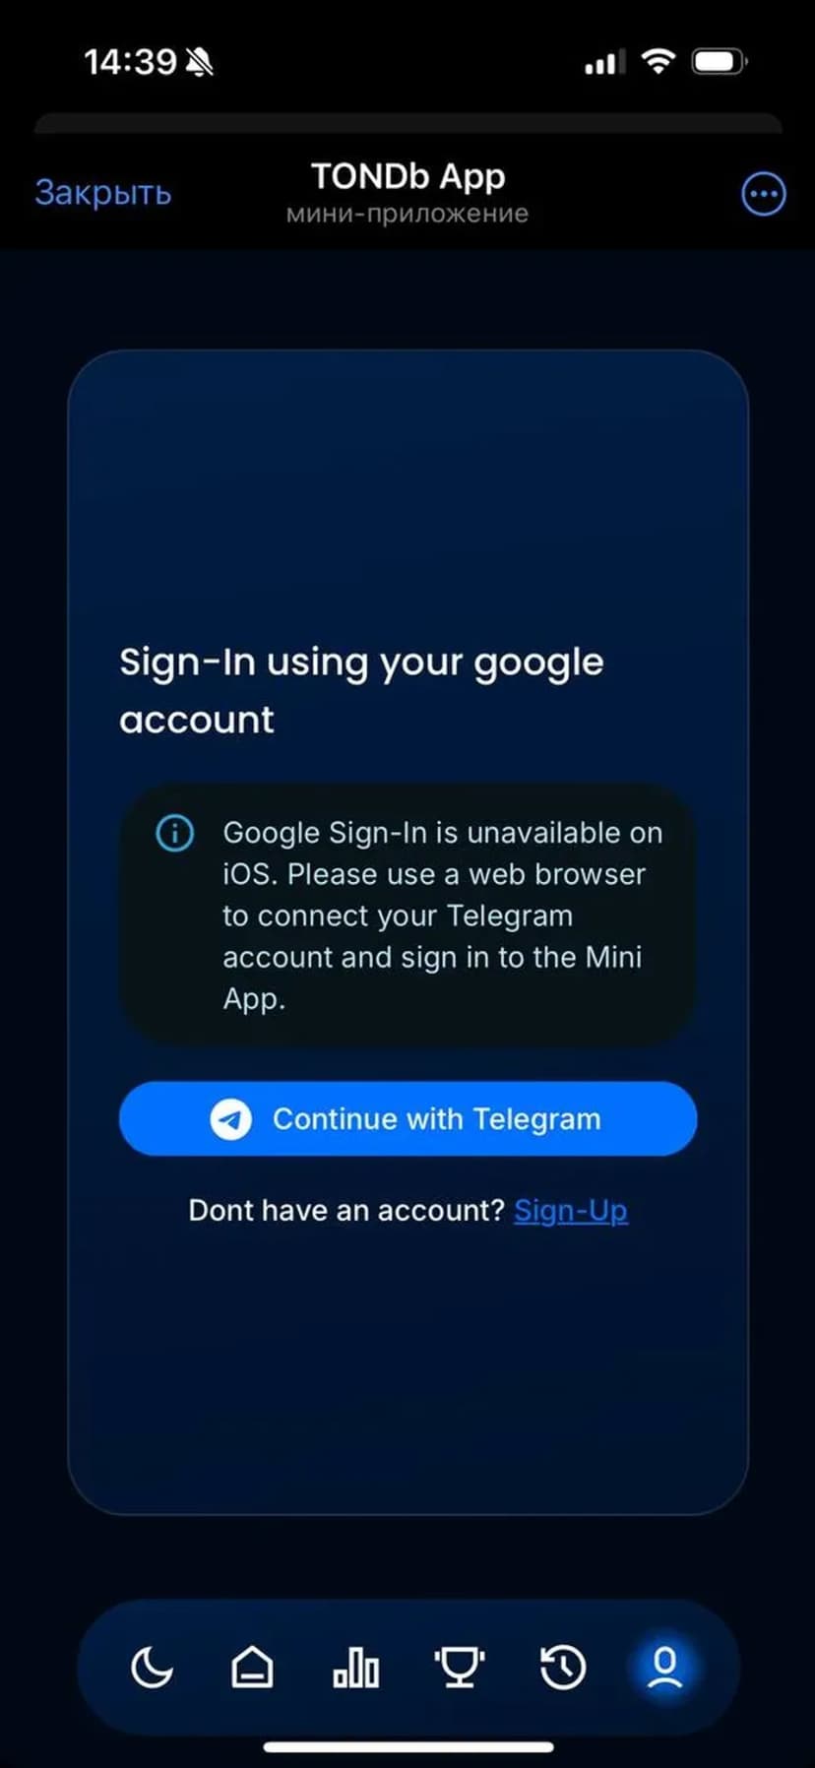This screenshot has width=815, height=1768.
Task: Tap the battery indicator icon
Action: 719,62
